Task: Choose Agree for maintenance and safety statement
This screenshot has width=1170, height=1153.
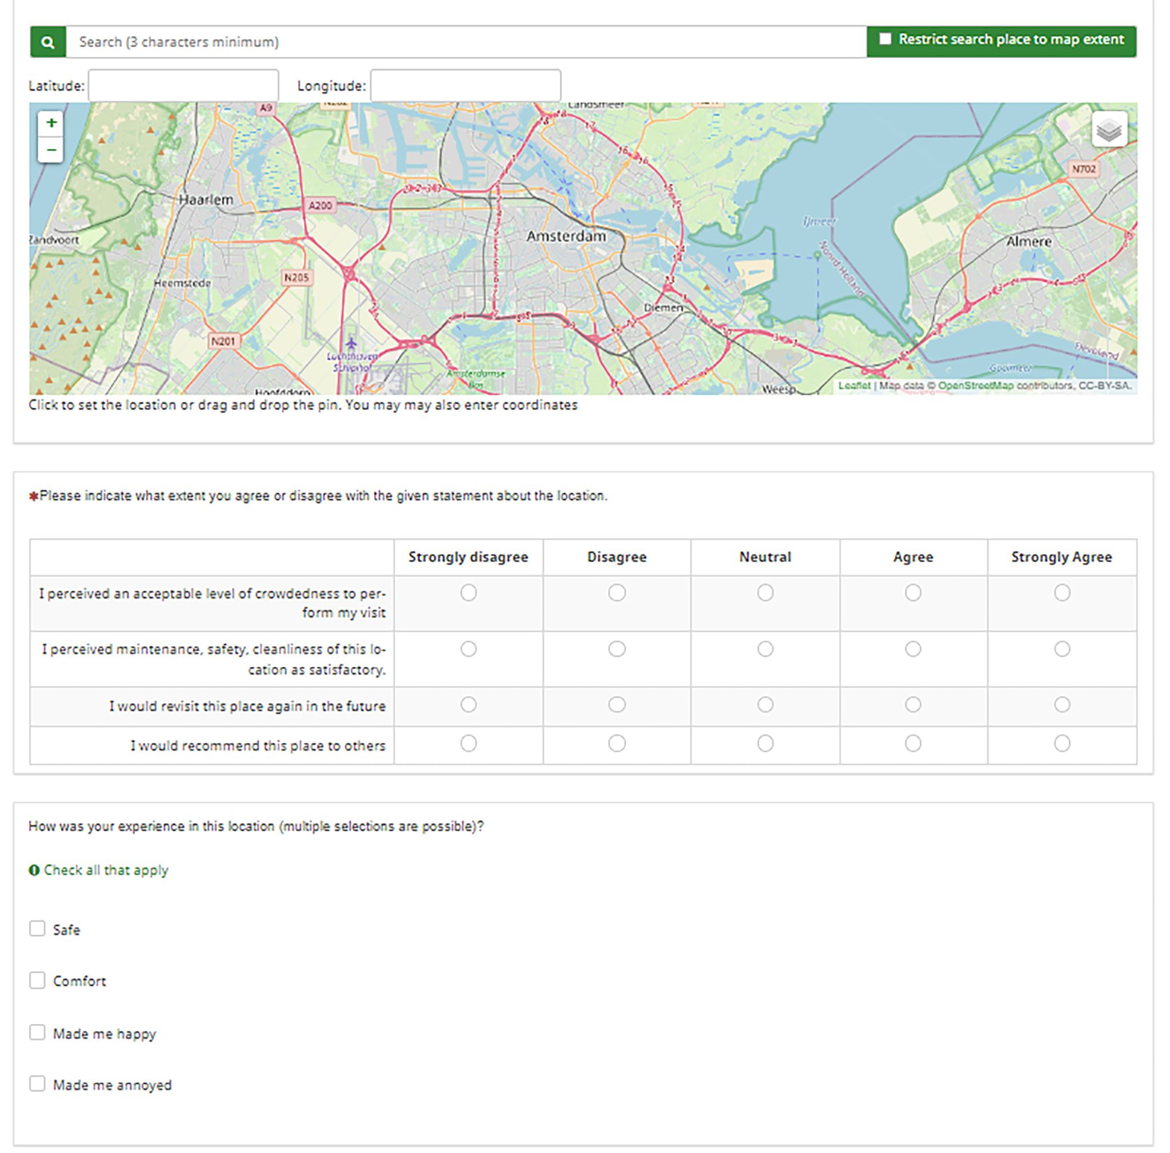Action: click(x=912, y=649)
